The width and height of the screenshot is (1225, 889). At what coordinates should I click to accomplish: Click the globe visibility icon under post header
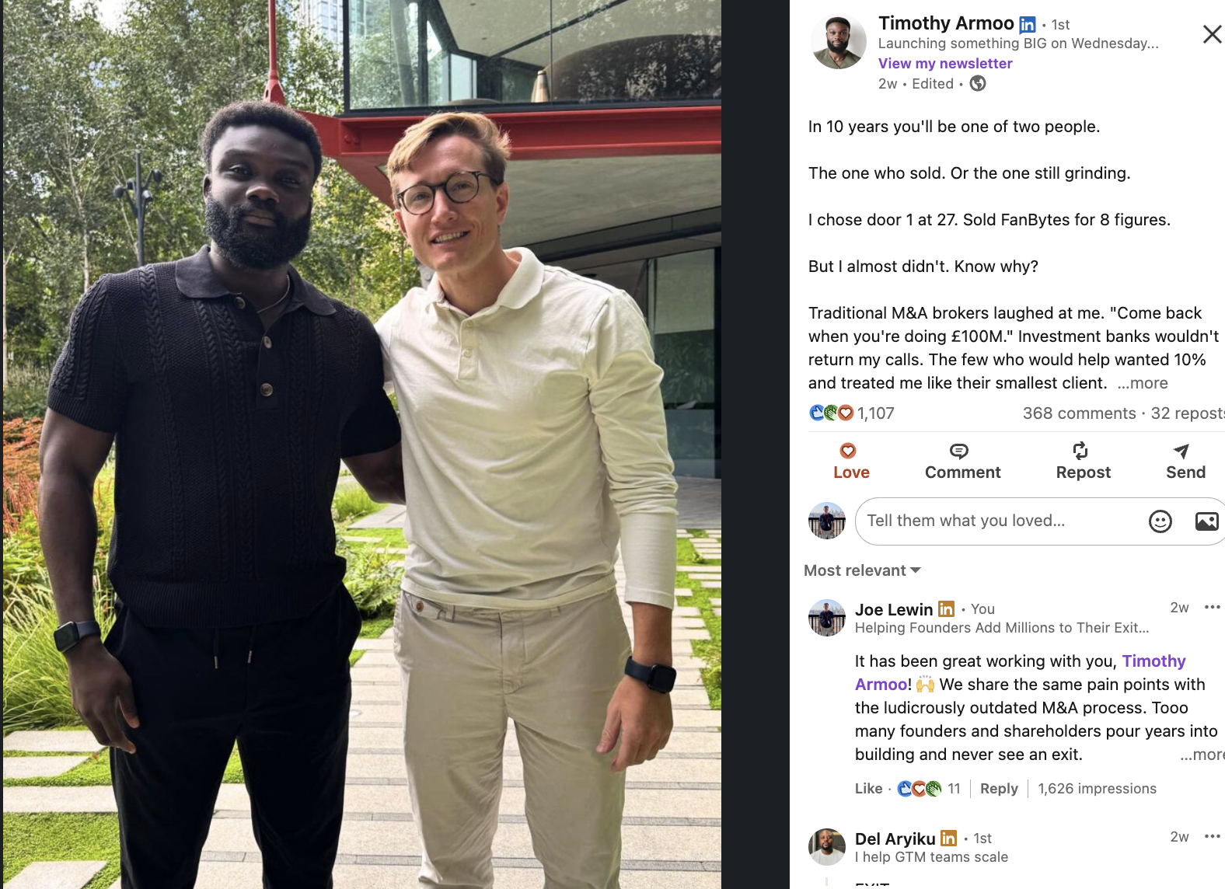[x=978, y=84]
